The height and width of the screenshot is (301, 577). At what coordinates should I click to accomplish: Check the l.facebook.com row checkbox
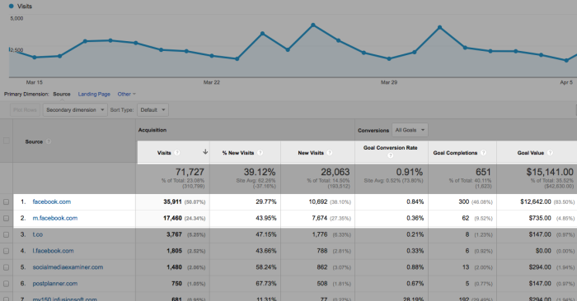[7, 251]
